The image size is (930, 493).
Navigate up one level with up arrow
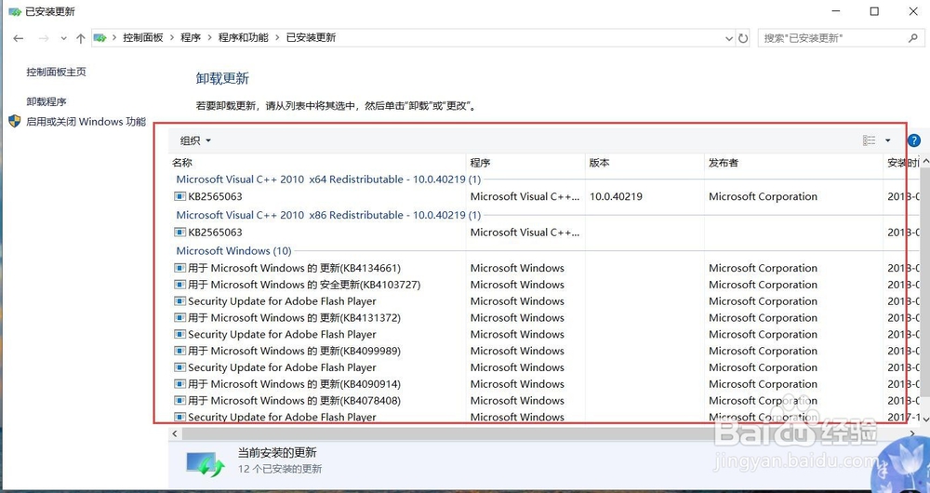pyautogui.click(x=81, y=38)
